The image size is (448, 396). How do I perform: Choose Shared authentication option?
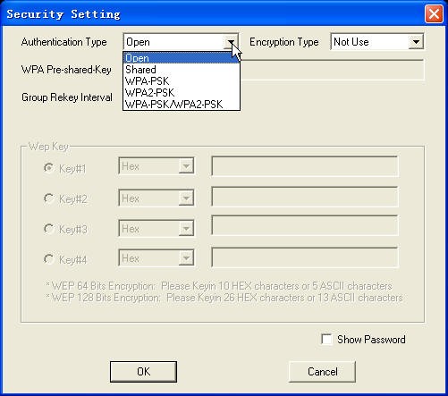pyautogui.click(x=182, y=70)
